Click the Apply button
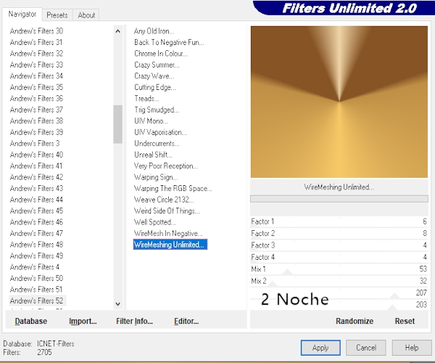The width and height of the screenshot is (435, 363). pyautogui.click(x=320, y=348)
